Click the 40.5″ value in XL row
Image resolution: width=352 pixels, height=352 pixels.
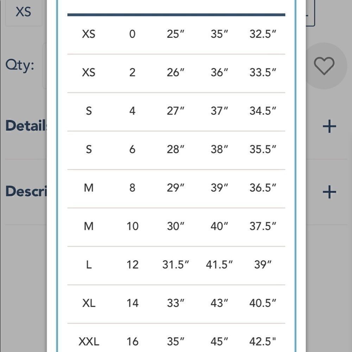click(263, 303)
